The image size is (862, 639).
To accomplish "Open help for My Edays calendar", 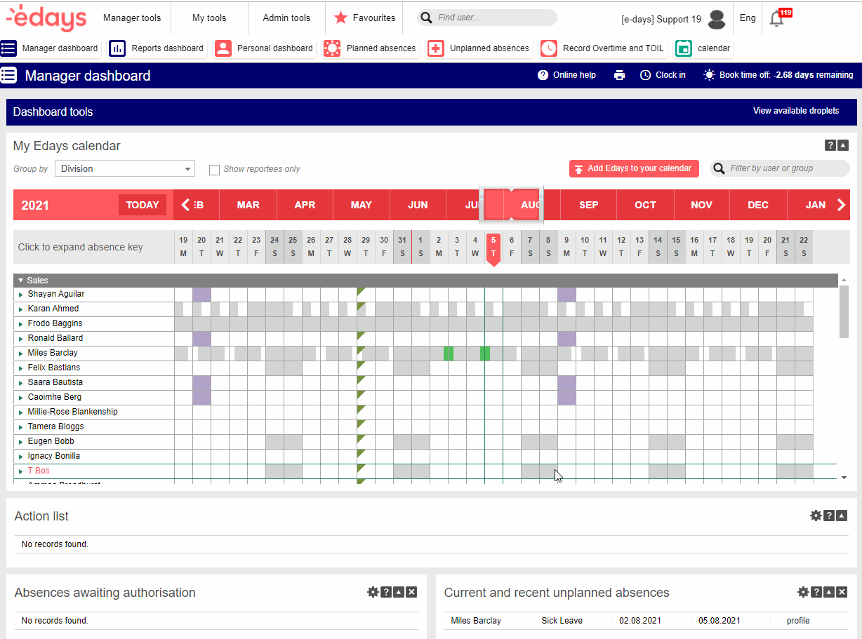I will 830,145.
